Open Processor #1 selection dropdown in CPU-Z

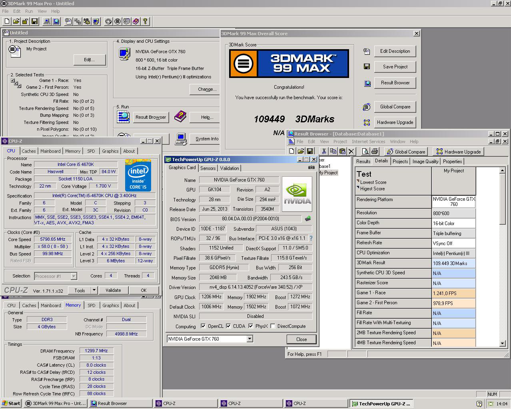click(74, 276)
